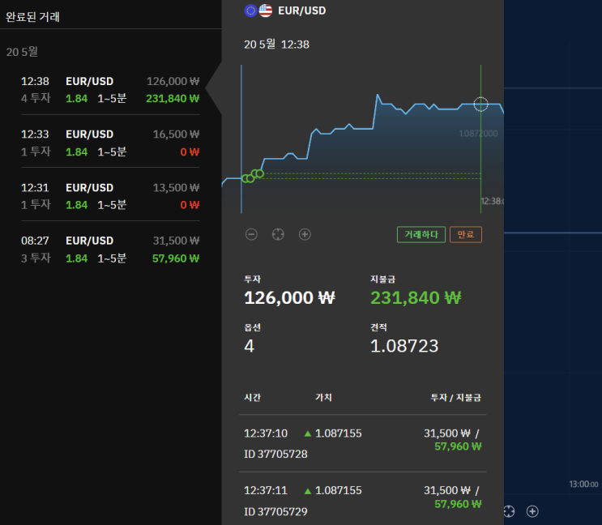Click the plus zoom icon on background chart
Image resolution: width=602 pixels, height=525 pixels.
point(532,511)
